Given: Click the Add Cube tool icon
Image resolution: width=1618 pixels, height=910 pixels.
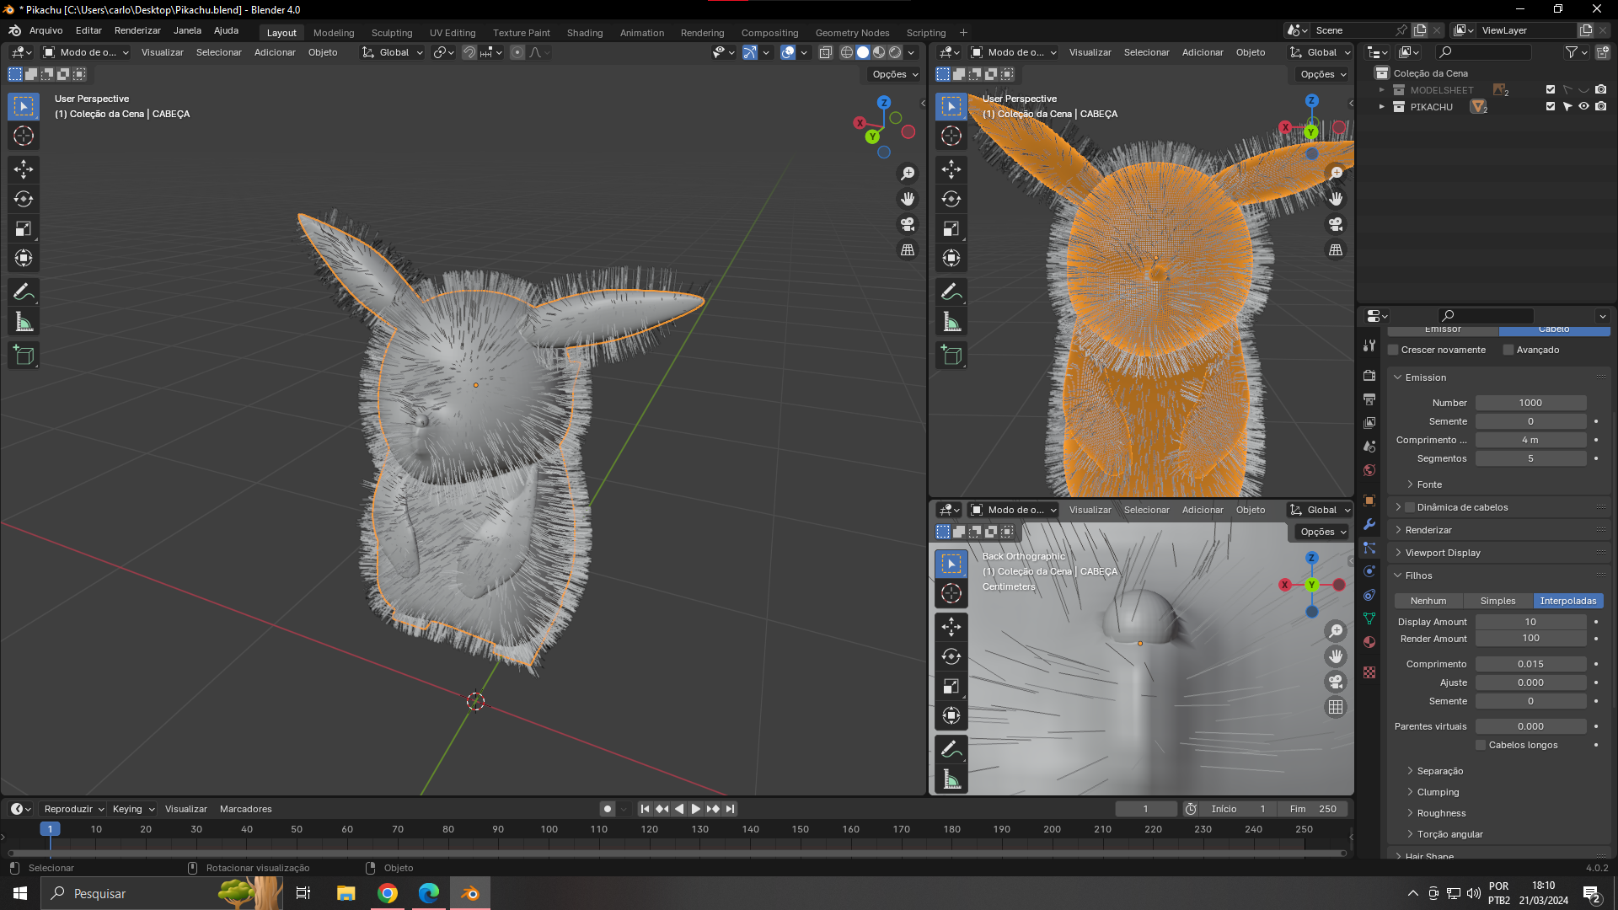Looking at the screenshot, I should click(24, 356).
